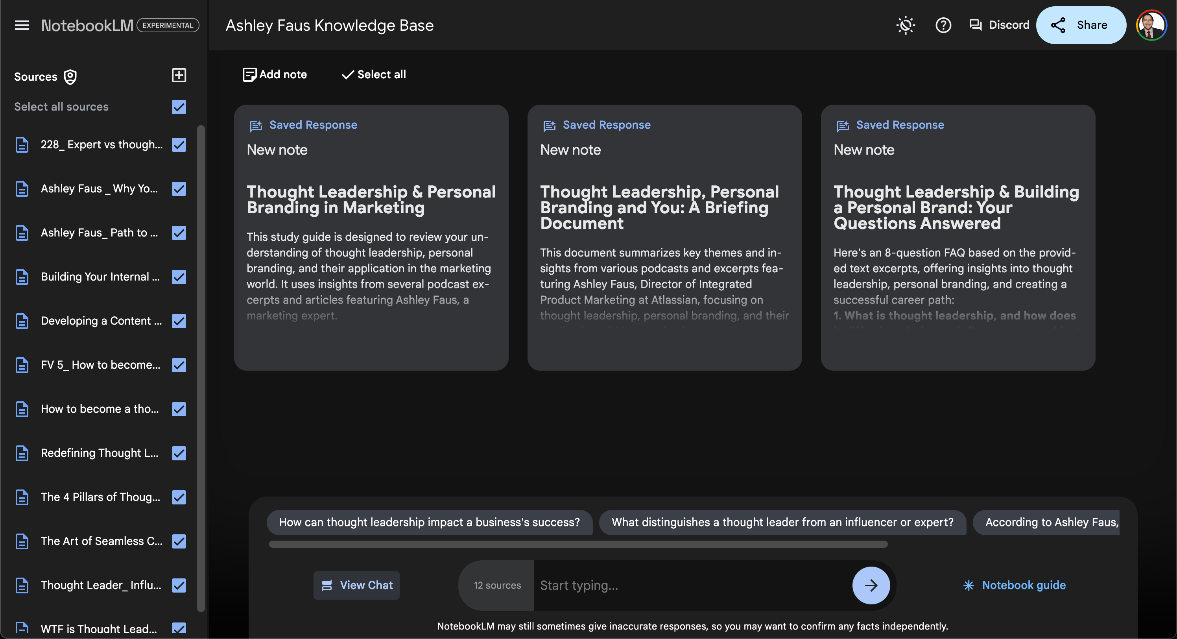Submit the chat with arrow button
1177x639 pixels.
[x=871, y=585]
